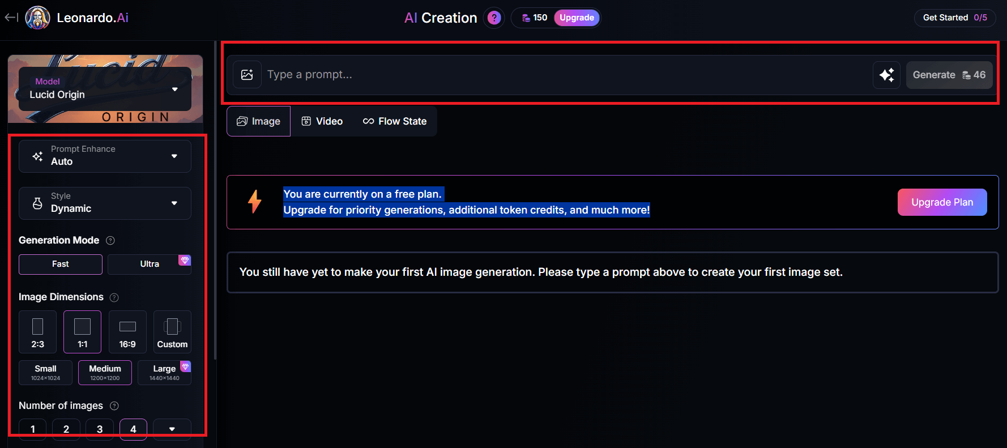Select the 16:9 aspect ratio
The width and height of the screenshot is (1007, 448).
pyautogui.click(x=127, y=332)
